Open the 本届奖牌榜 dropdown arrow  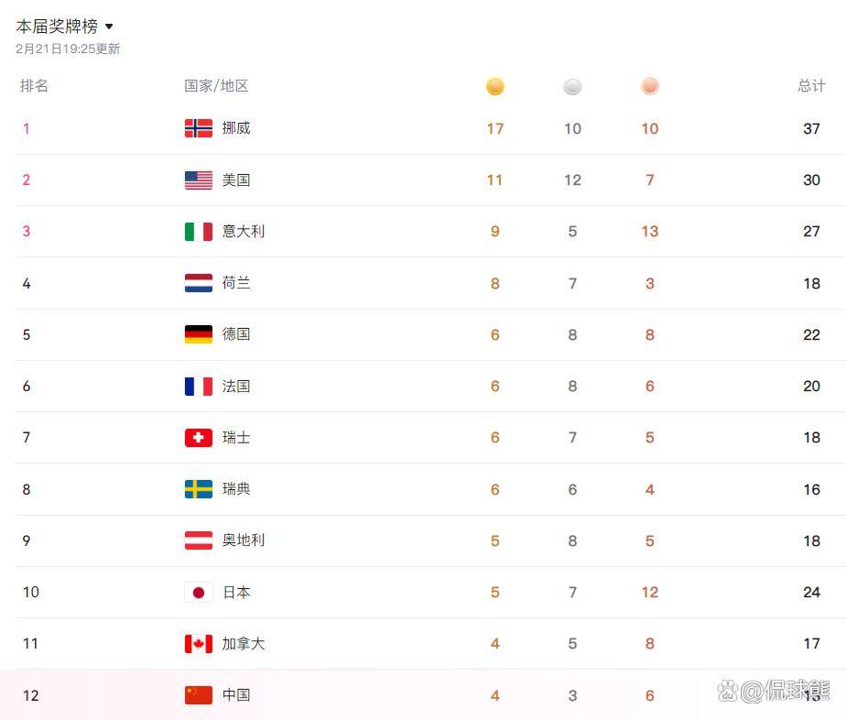110,27
